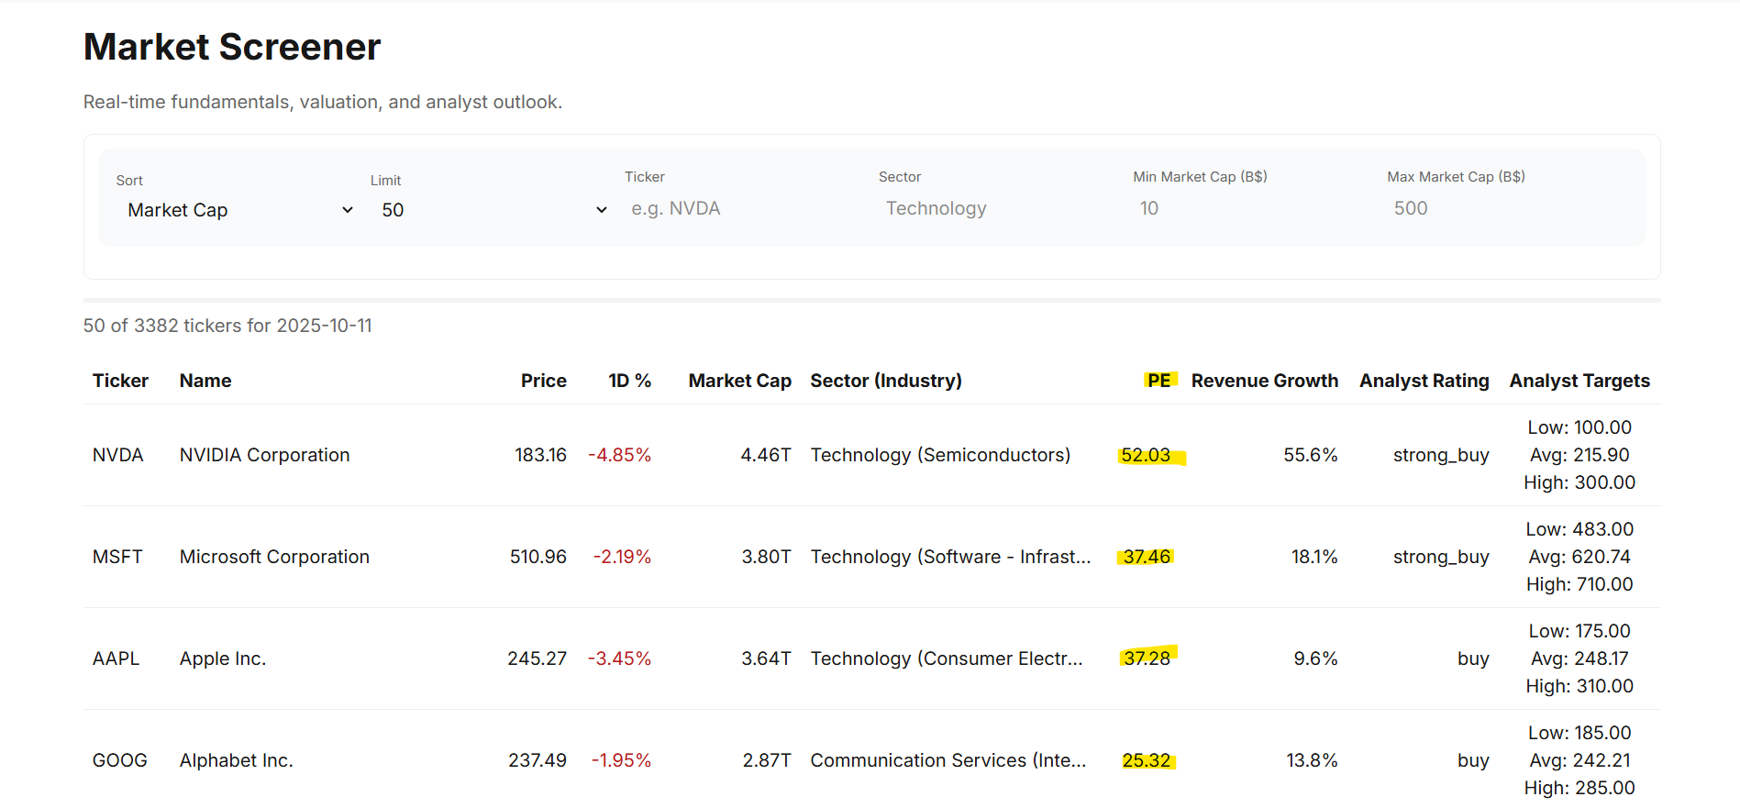Select the NVDA ticker cell
Viewport: 1740px width, 808px height.
(118, 455)
